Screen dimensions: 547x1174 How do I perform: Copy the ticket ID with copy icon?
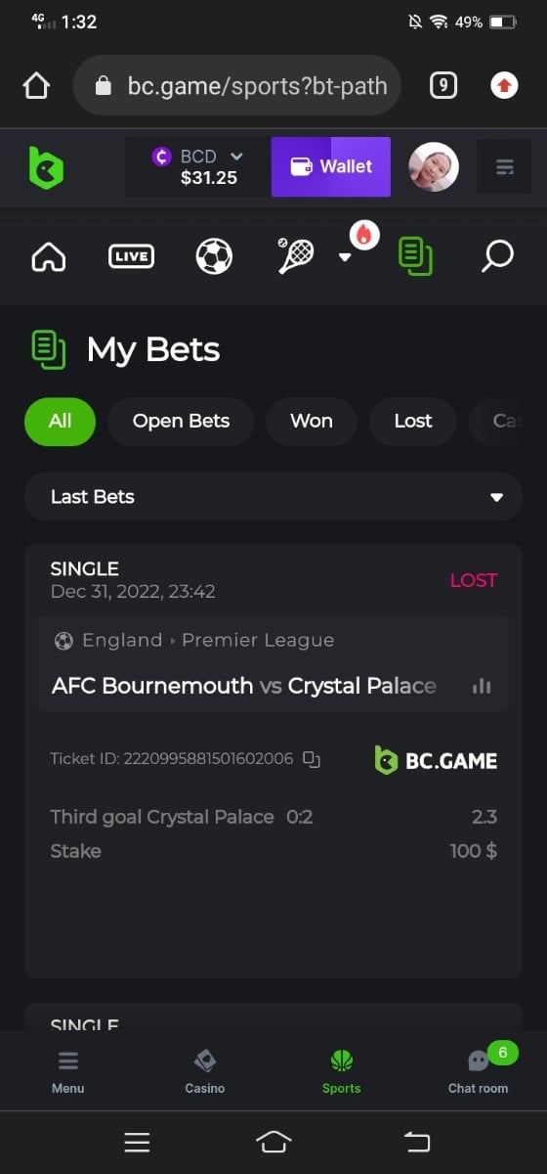(x=312, y=758)
